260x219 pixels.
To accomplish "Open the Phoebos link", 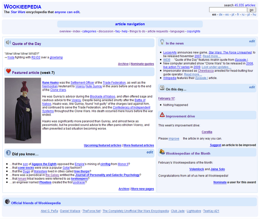I will pyautogui.click(x=45, y=182).
